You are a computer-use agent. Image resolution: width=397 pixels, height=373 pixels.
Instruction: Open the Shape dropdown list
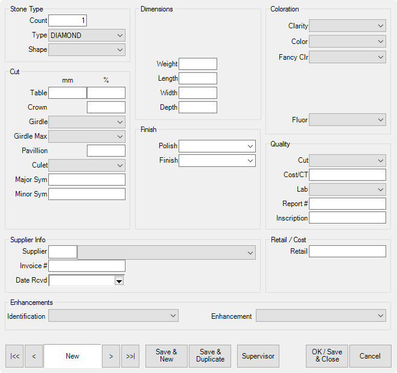119,50
